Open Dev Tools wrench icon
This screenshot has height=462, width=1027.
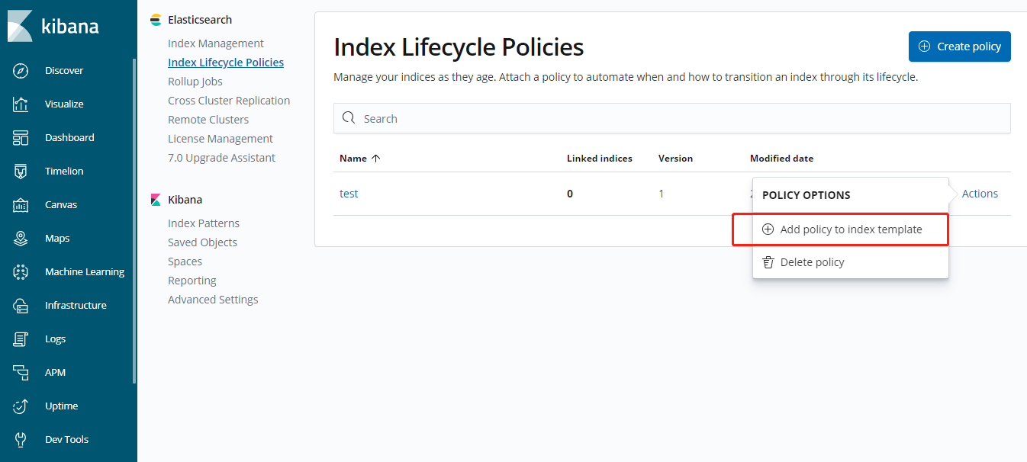[21, 440]
